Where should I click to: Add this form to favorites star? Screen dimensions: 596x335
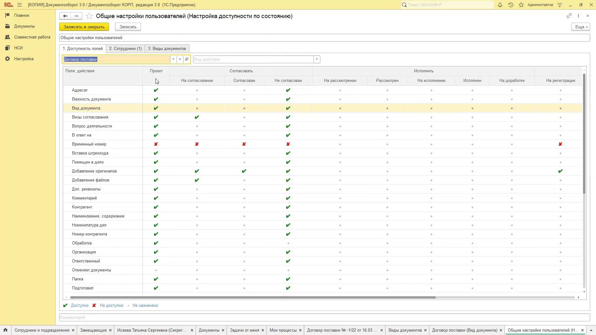coord(89,16)
